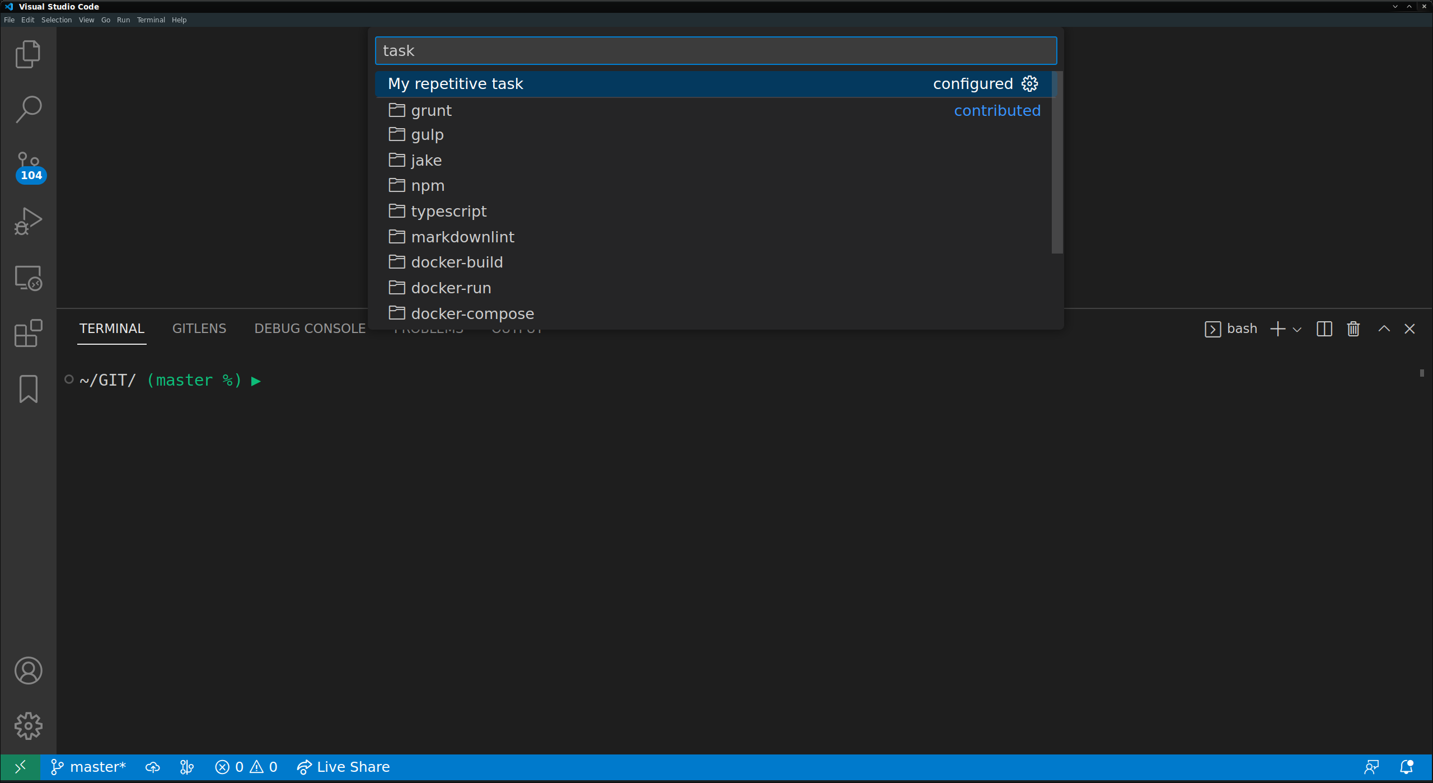This screenshot has height=783, width=1433.
Task: Open the Accounts menu icon
Action: point(28,671)
